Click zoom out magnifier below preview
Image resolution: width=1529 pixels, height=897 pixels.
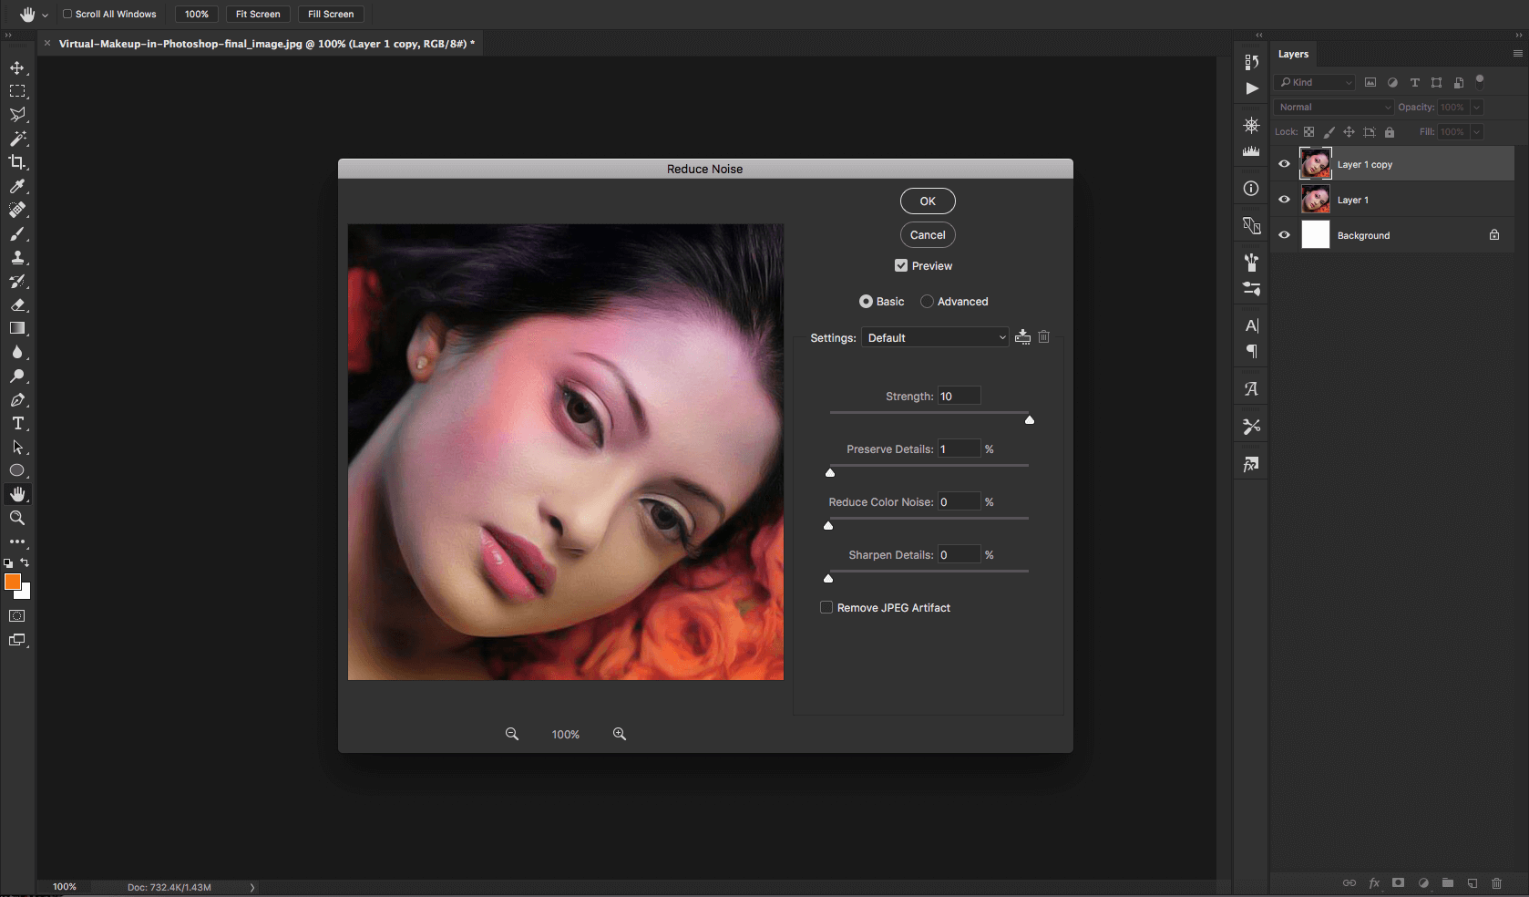pyautogui.click(x=512, y=734)
